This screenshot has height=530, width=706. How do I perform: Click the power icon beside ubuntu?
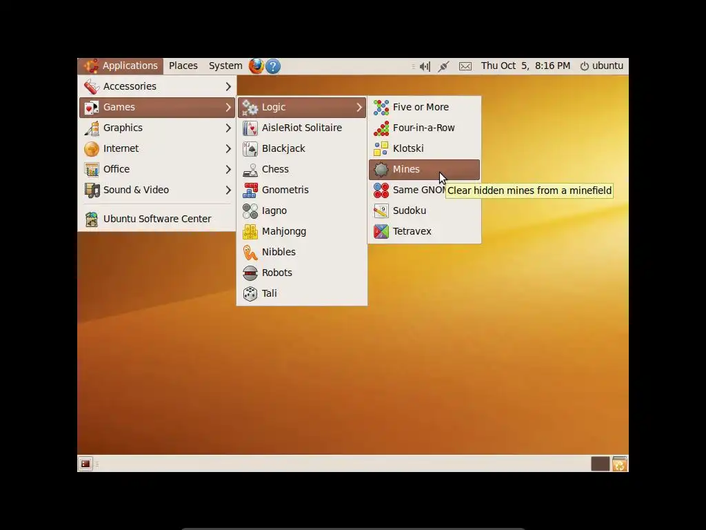click(x=585, y=66)
